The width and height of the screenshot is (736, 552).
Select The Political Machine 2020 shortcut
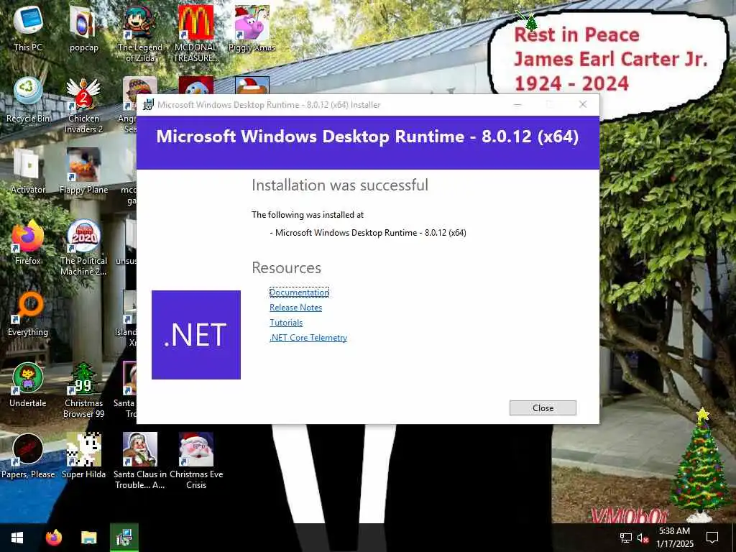click(x=83, y=247)
